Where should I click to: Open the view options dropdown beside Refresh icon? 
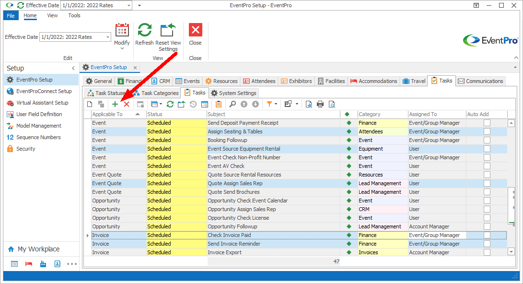[x=161, y=104]
